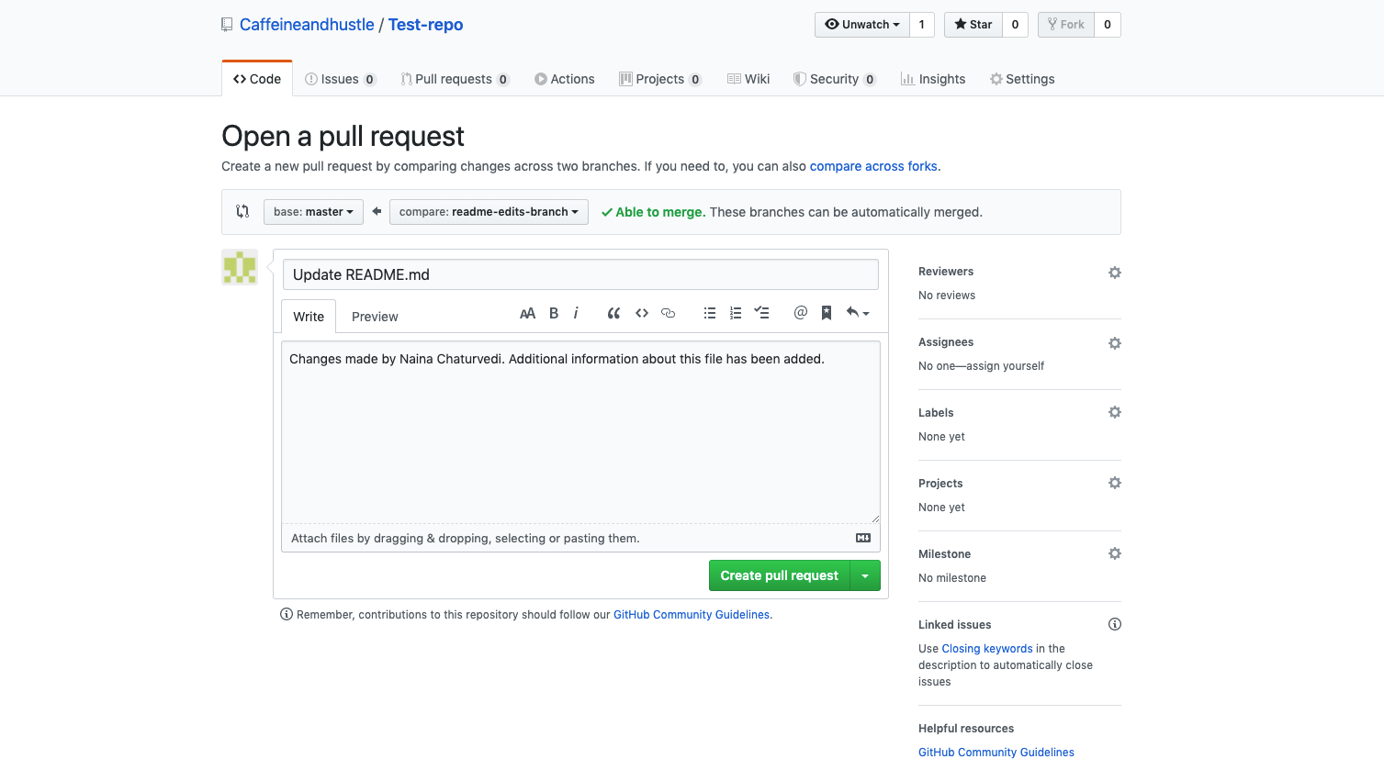
Task: Click the Fork button
Action: point(1065,25)
